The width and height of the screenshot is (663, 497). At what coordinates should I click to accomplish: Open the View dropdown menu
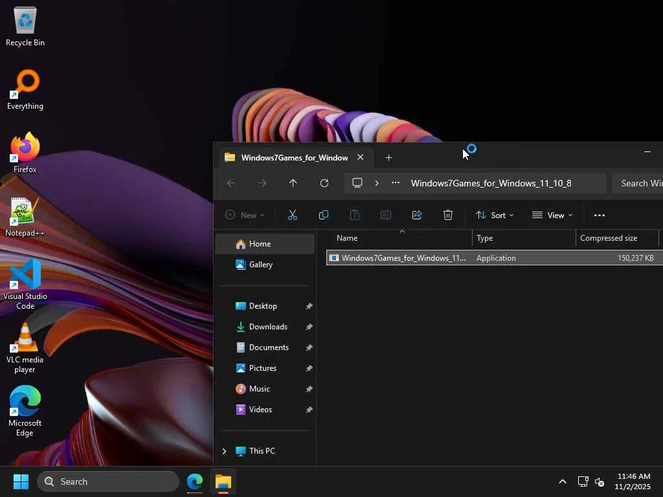552,215
